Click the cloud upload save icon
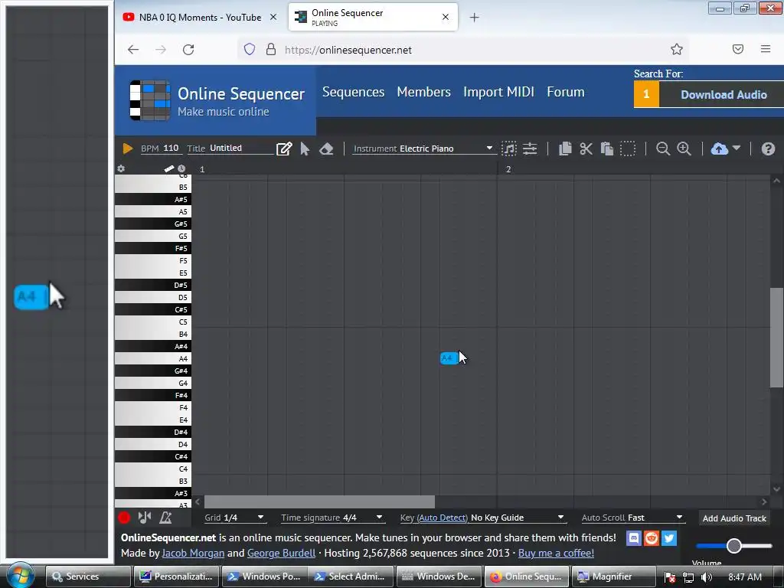The height and width of the screenshot is (588, 784). click(x=719, y=149)
